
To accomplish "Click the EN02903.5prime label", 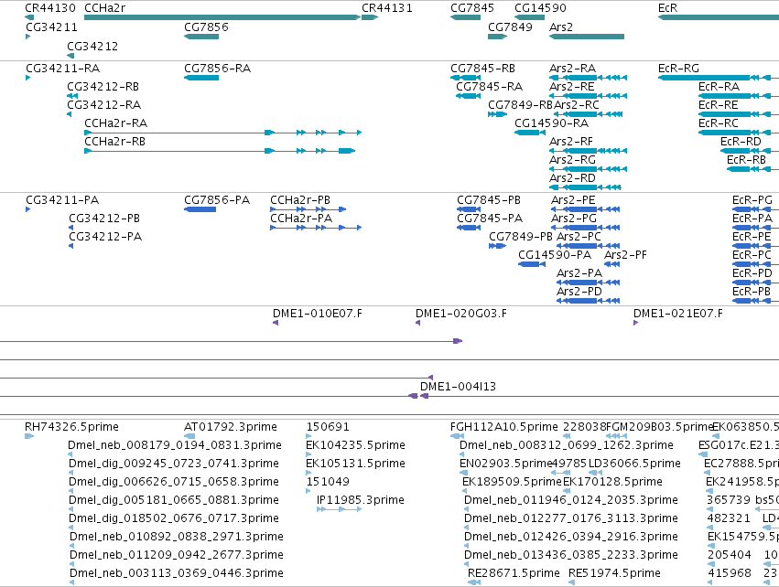I will click(506, 464).
